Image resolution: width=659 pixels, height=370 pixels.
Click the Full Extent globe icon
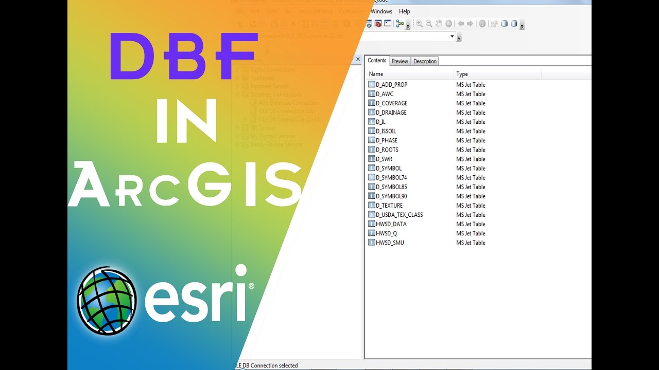(448, 24)
